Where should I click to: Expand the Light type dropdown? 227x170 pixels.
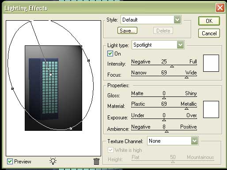180,45
